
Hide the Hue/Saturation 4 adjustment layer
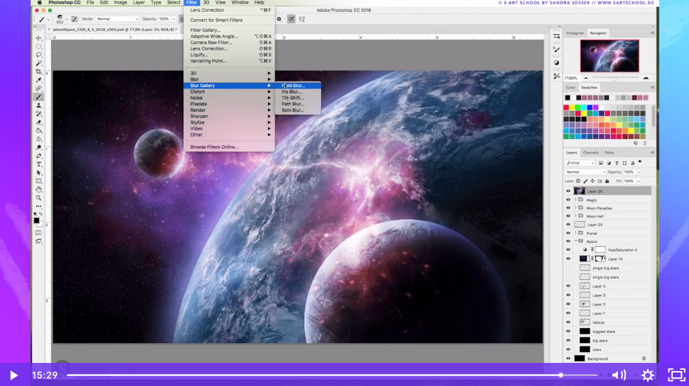[x=568, y=250]
